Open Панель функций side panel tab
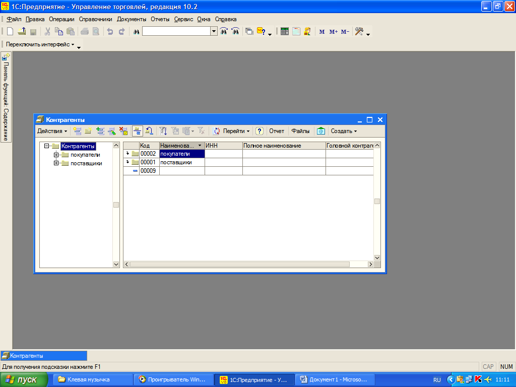Screen dimensions: 516x387 6,97
